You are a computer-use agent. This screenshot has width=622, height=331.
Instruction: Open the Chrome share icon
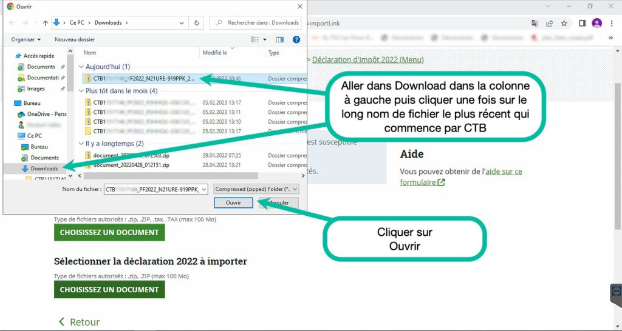pyautogui.click(x=550, y=24)
